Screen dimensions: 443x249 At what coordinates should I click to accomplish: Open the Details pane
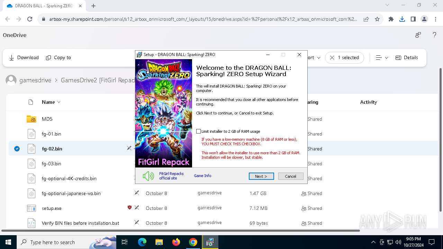click(407, 58)
